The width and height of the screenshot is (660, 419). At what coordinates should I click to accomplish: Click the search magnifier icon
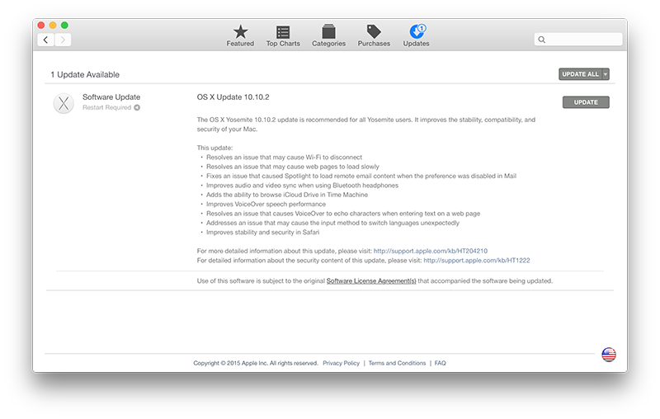pyautogui.click(x=542, y=40)
